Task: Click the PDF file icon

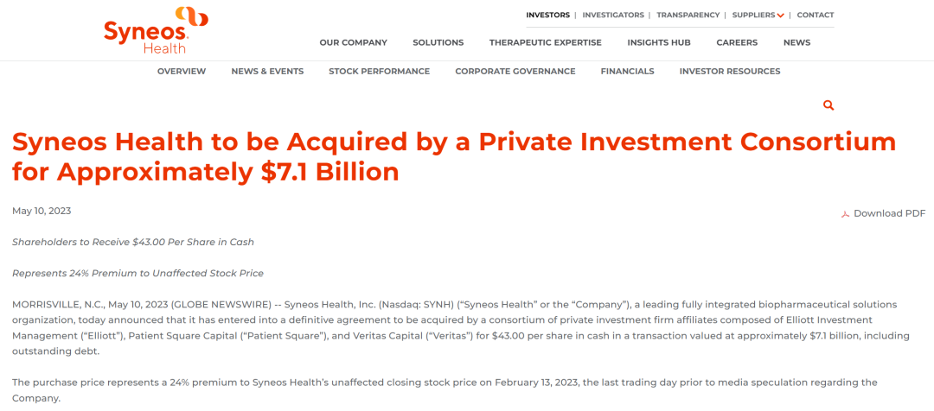Action: tap(846, 214)
